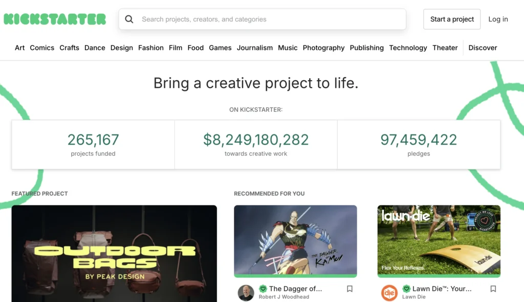
Task: Open the Lawn Die project title
Action: tap(440, 288)
